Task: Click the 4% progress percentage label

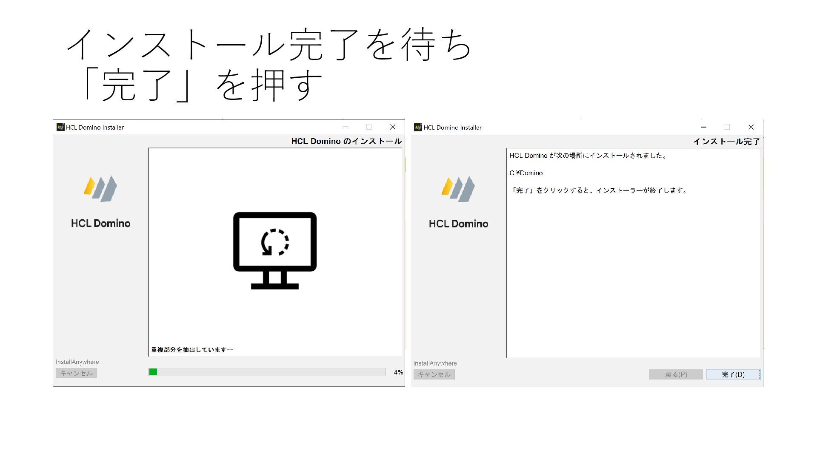Action: click(398, 372)
